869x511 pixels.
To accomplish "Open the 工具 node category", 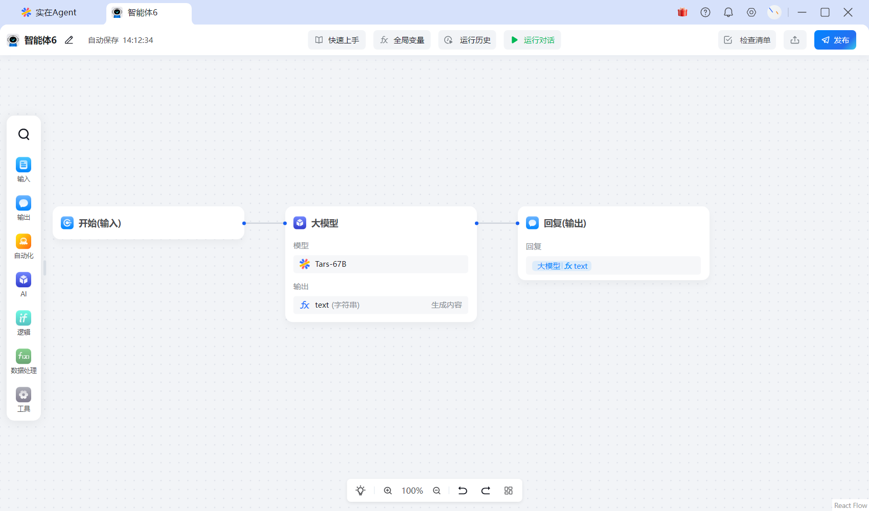I will [24, 395].
